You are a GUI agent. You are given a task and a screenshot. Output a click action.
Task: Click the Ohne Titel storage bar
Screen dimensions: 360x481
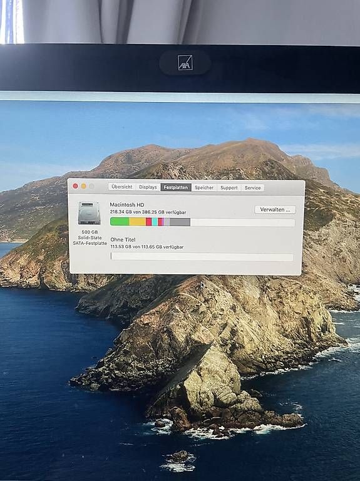point(202,257)
